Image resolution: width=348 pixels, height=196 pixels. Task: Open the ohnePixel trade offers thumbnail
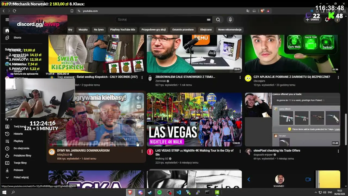tap(293, 120)
